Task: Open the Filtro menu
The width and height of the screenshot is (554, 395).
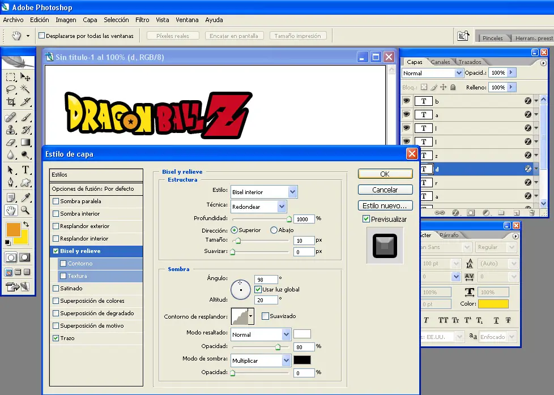Action: pyautogui.click(x=142, y=20)
